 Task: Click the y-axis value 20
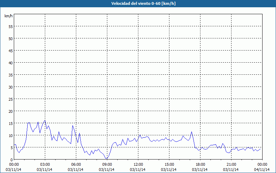click(x=11, y=111)
